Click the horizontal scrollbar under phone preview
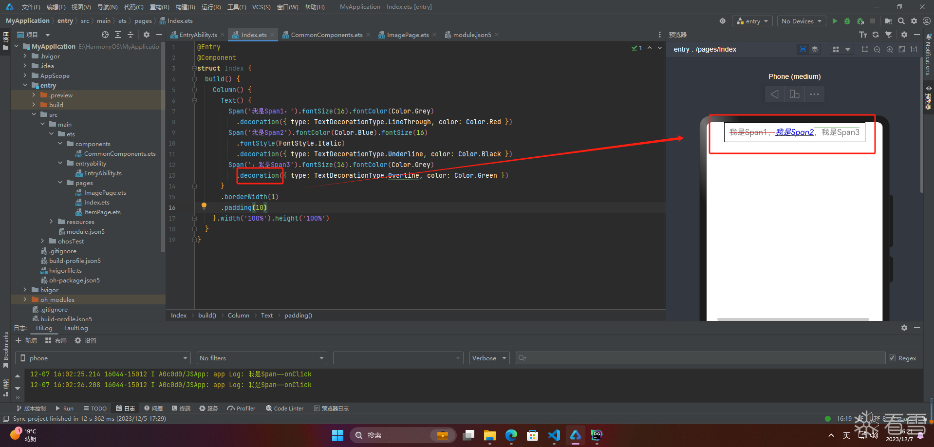The image size is (934, 447). (x=793, y=319)
